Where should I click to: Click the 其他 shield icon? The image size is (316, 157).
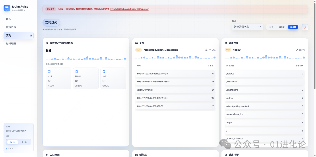point(104,71)
